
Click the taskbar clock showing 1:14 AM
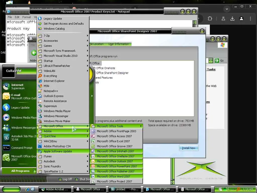(248, 189)
